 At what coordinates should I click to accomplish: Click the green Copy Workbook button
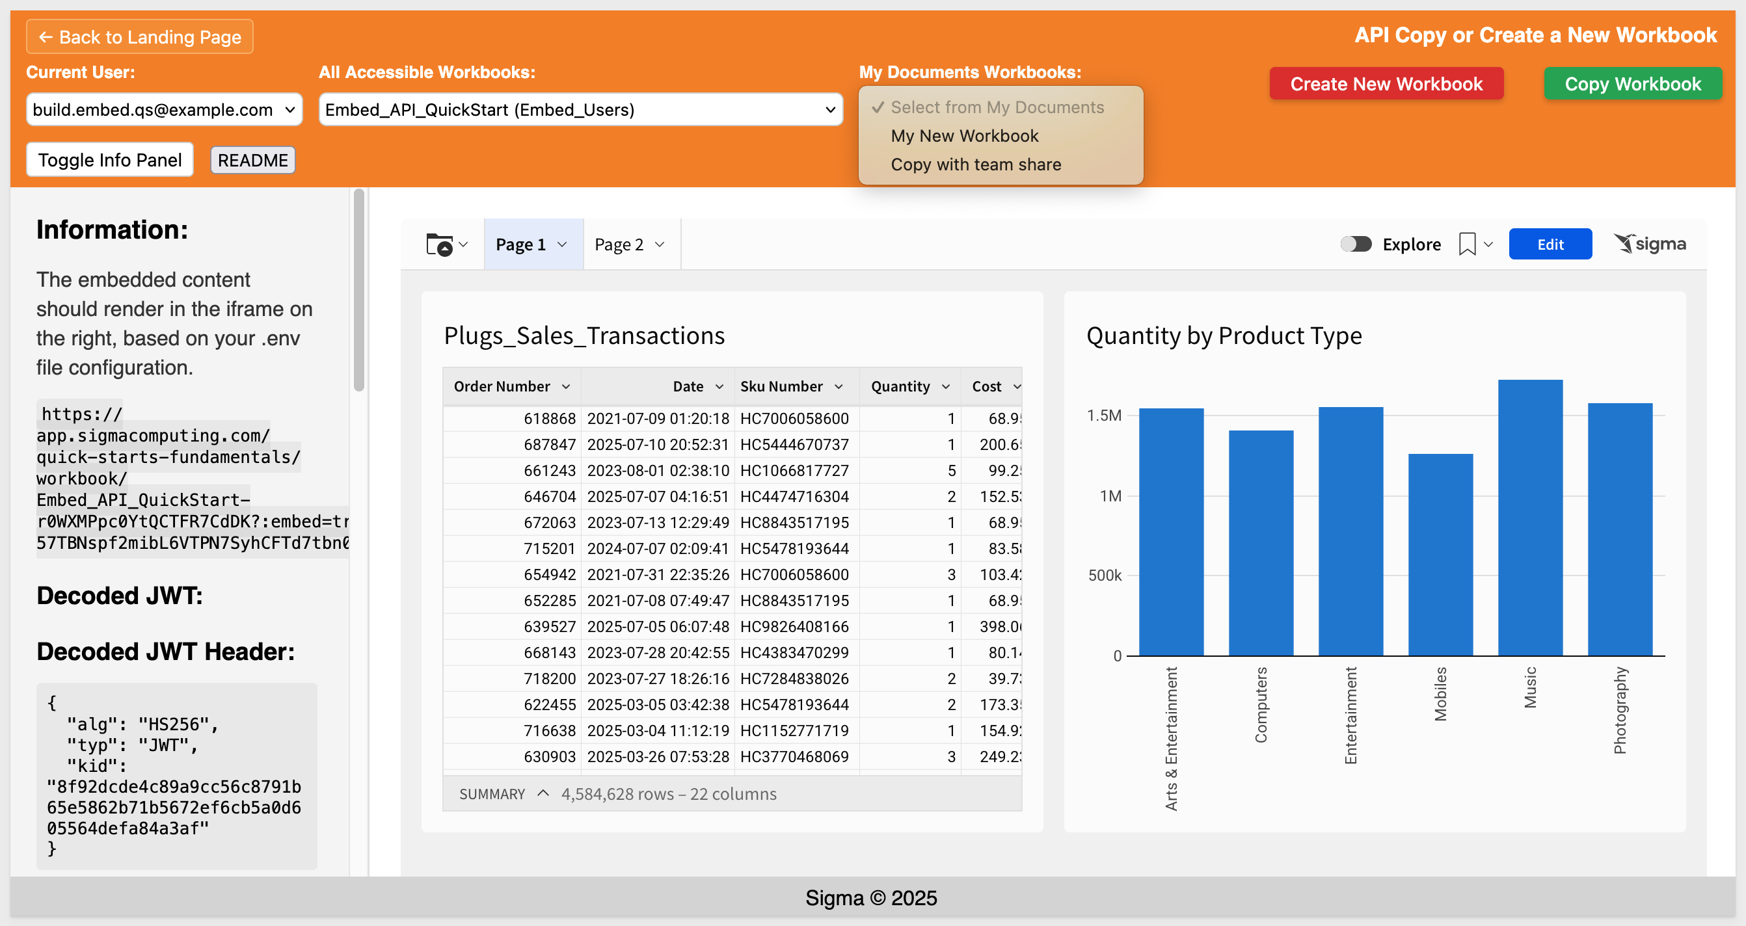1632,84
